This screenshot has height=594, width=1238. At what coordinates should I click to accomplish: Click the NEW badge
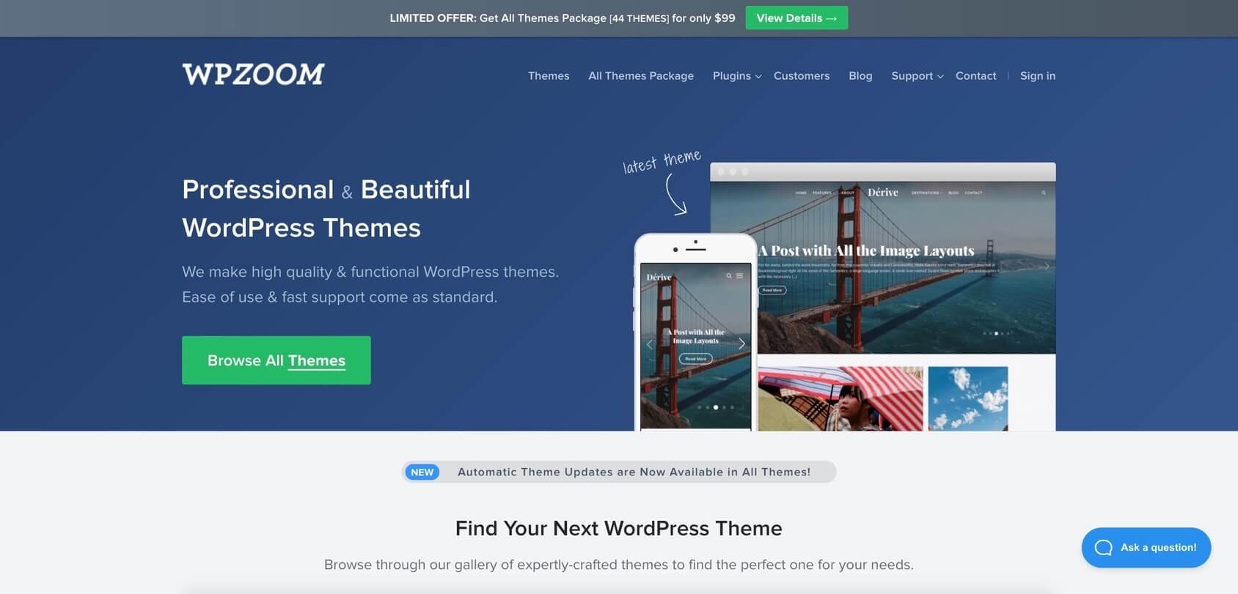[422, 472]
